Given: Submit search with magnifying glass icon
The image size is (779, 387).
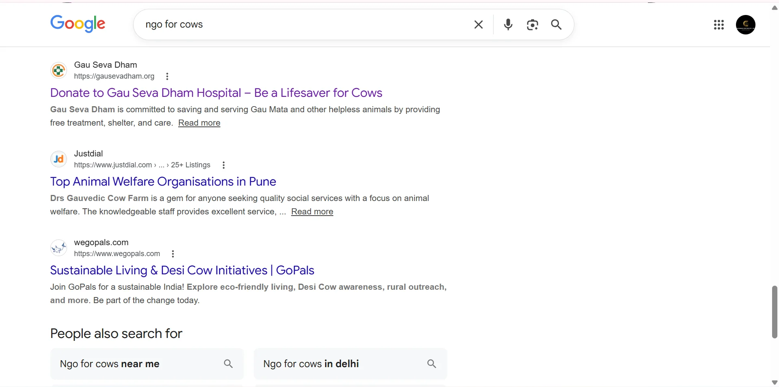Looking at the screenshot, I should click(556, 25).
